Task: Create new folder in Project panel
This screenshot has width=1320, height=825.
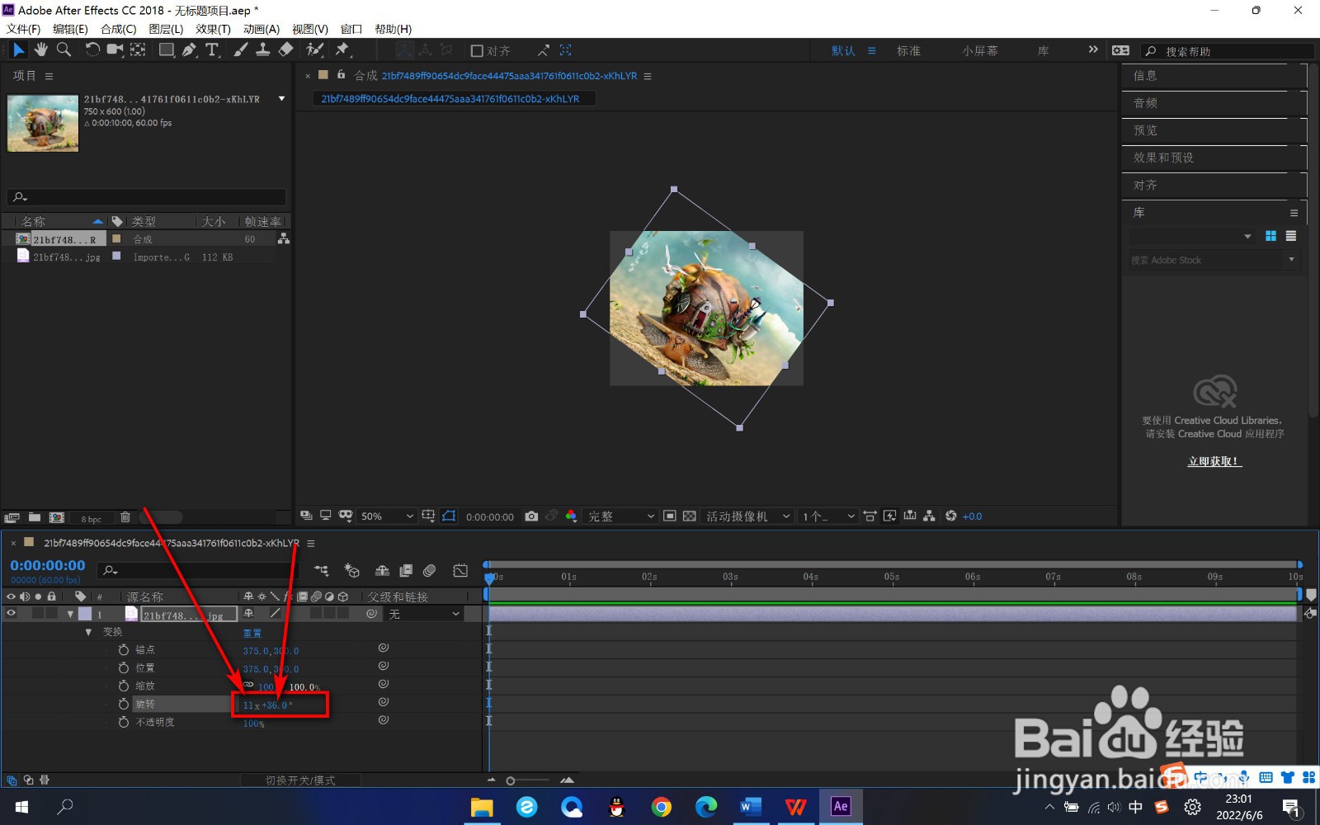Action: pyautogui.click(x=35, y=517)
